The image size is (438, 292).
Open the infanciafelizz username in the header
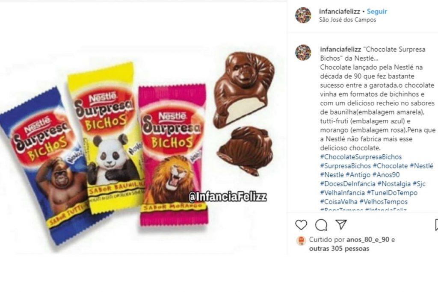(x=340, y=12)
